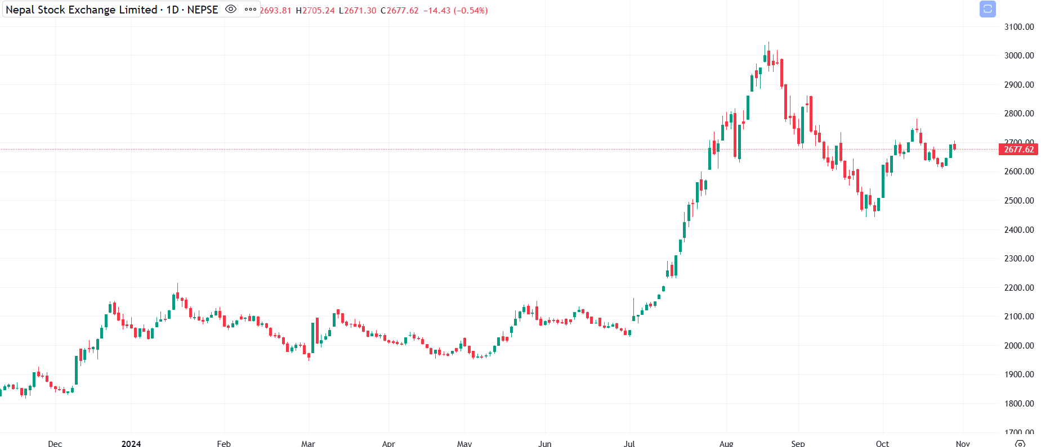Click the Nov label on time axis

click(963, 444)
